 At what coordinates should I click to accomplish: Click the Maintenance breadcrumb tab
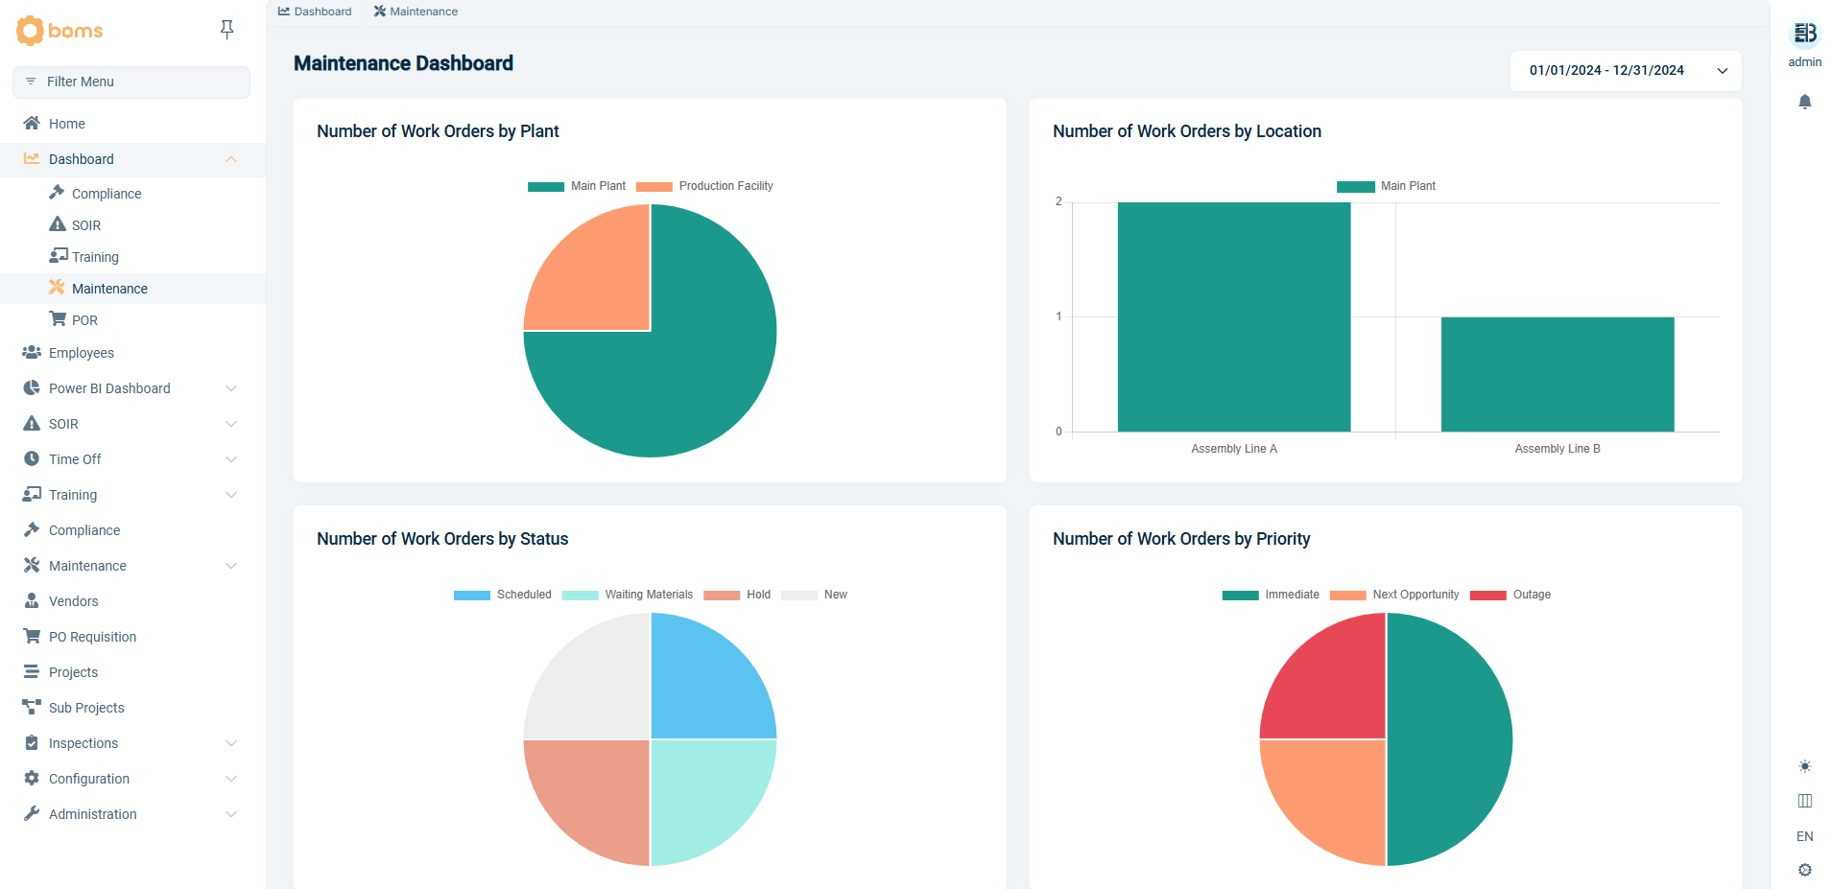point(415,11)
